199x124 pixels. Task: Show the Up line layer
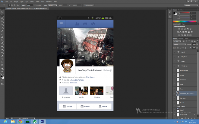tap(174, 75)
